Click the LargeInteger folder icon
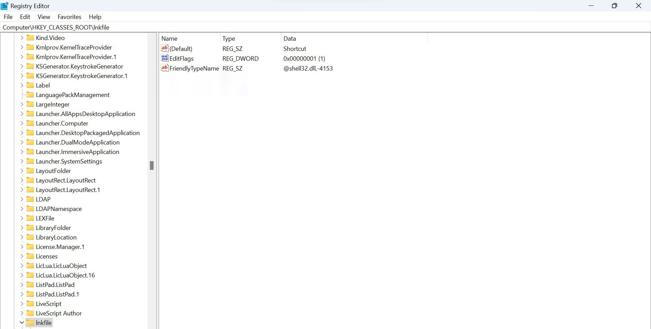The width and height of the screenshot is (651, 329). [x=30, y=104]
